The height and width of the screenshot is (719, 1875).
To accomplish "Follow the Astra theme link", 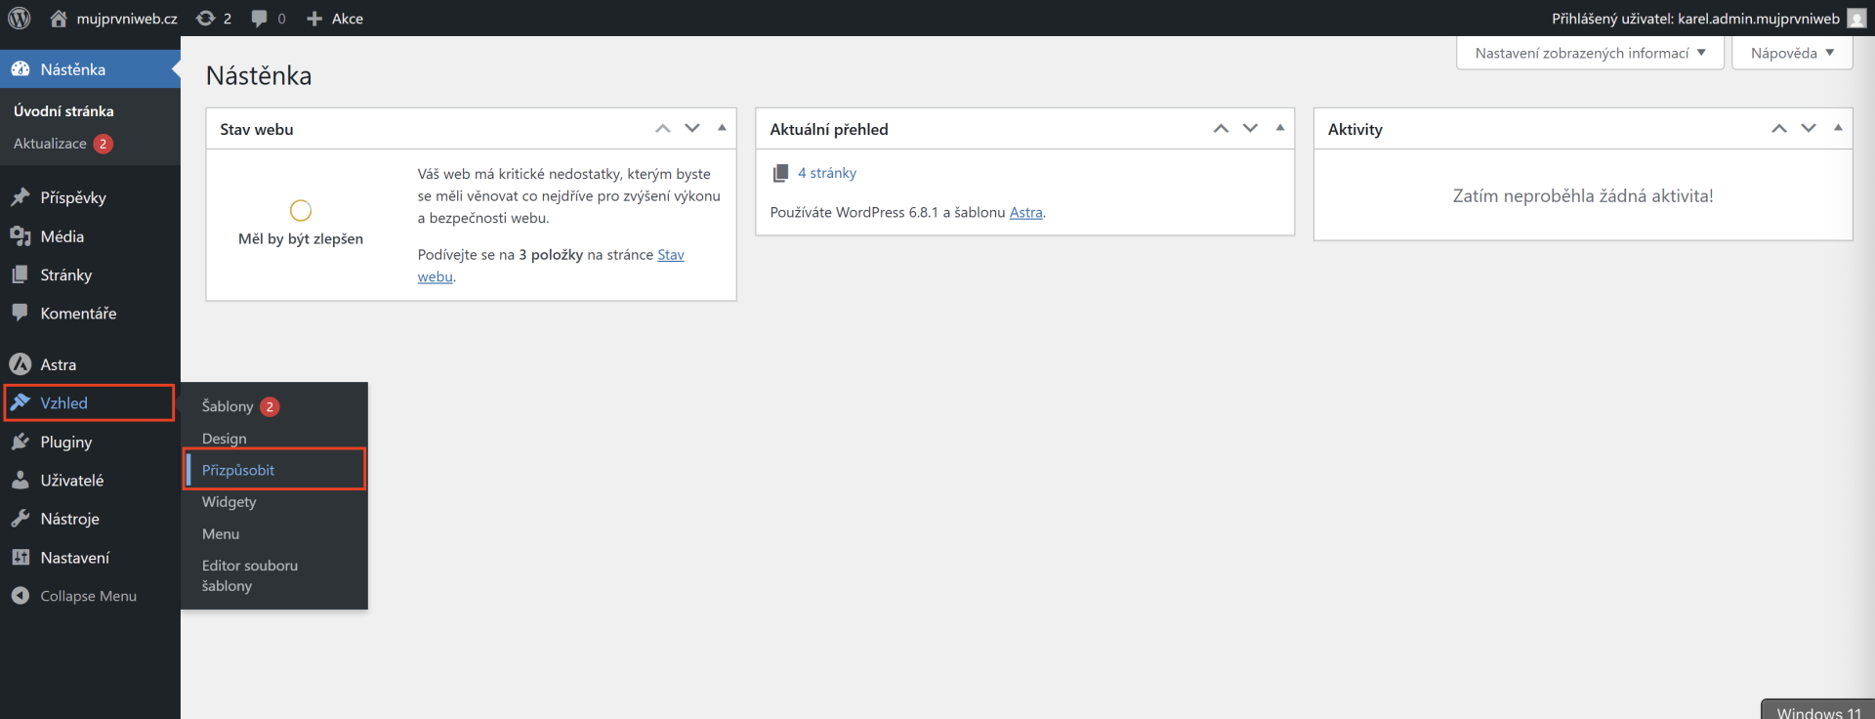I will tap(1025, 212).
